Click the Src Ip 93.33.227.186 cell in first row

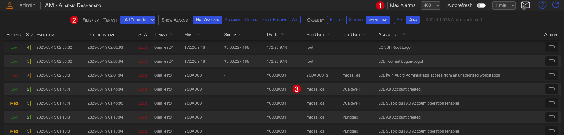point(236,47)
